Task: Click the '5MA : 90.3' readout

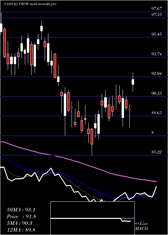Action: 19,223
